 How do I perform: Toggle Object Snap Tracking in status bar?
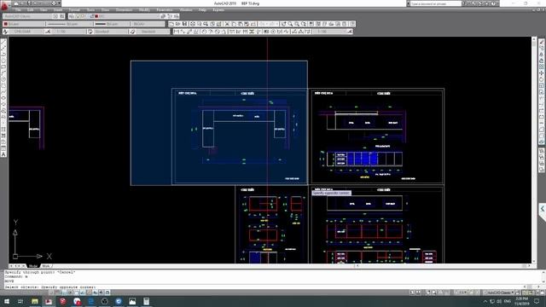(x=82, y=293)
